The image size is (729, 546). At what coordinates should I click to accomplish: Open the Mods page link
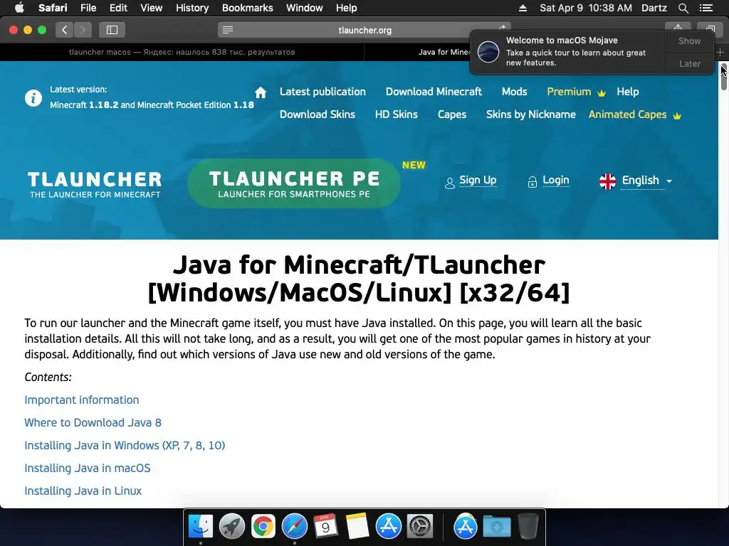coord(514,92)
